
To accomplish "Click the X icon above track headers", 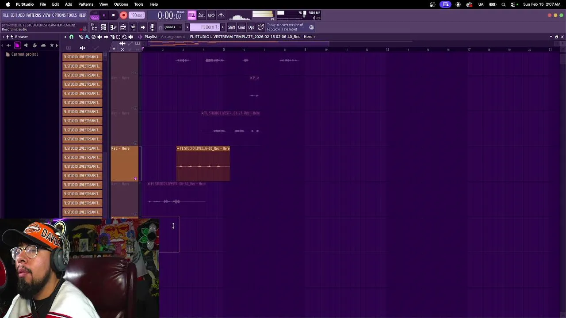I will pyautogui.click(x=122, y=49).
